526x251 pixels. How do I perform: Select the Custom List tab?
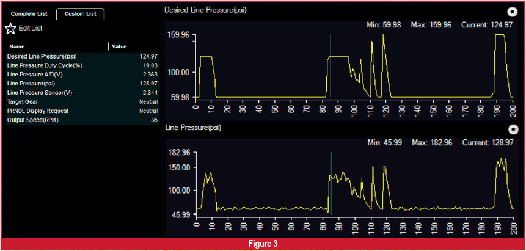80,14
